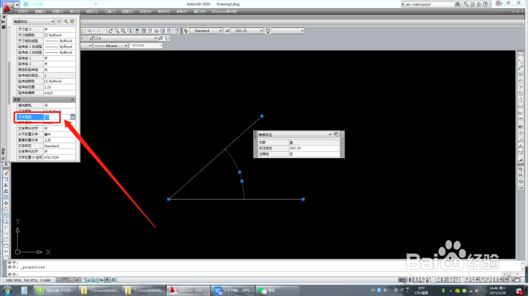Click the Toggle PICKADD value icon in Properties

coord(59,21)
